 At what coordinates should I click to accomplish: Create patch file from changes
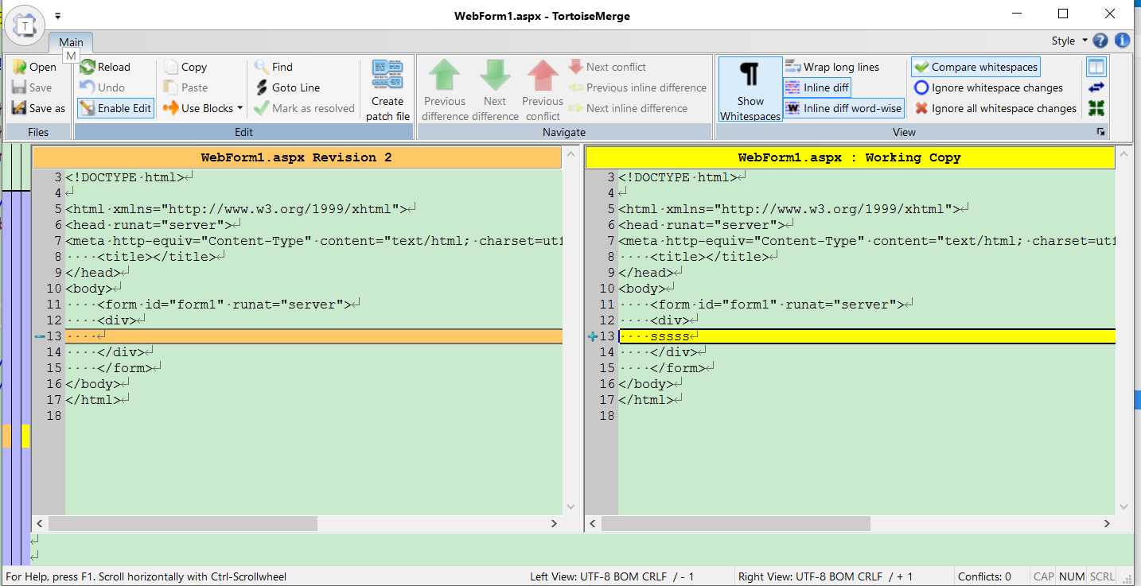tap(387, 90)
